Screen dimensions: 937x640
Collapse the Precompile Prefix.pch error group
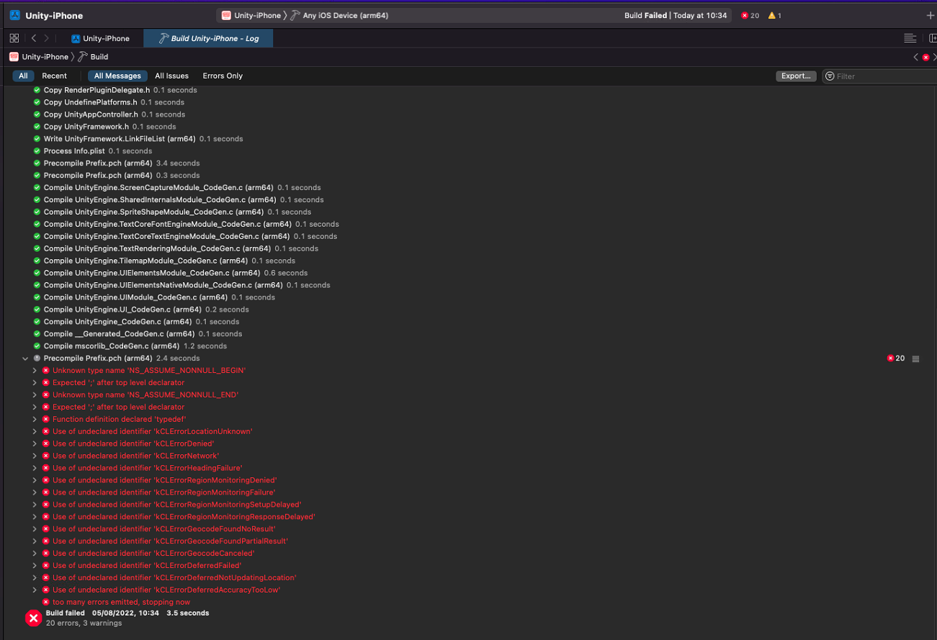(x=25, y=358)
